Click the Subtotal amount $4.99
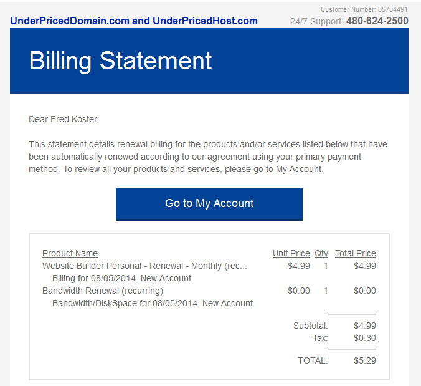The image size is (421, 386). 365,326
